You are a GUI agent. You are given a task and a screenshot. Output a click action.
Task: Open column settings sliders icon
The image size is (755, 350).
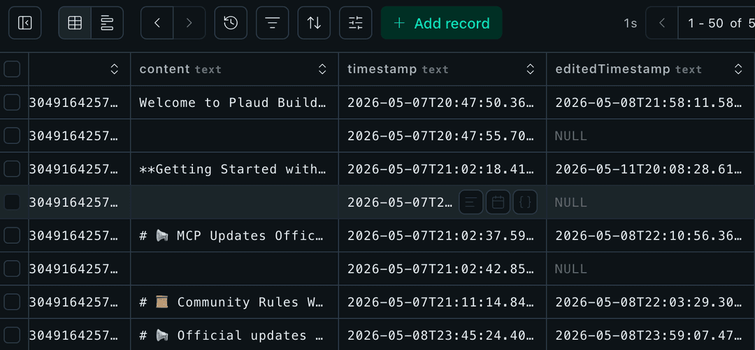pos(355,22)
